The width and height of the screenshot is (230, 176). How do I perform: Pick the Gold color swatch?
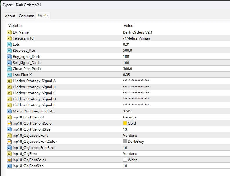[x=125, y=123]
